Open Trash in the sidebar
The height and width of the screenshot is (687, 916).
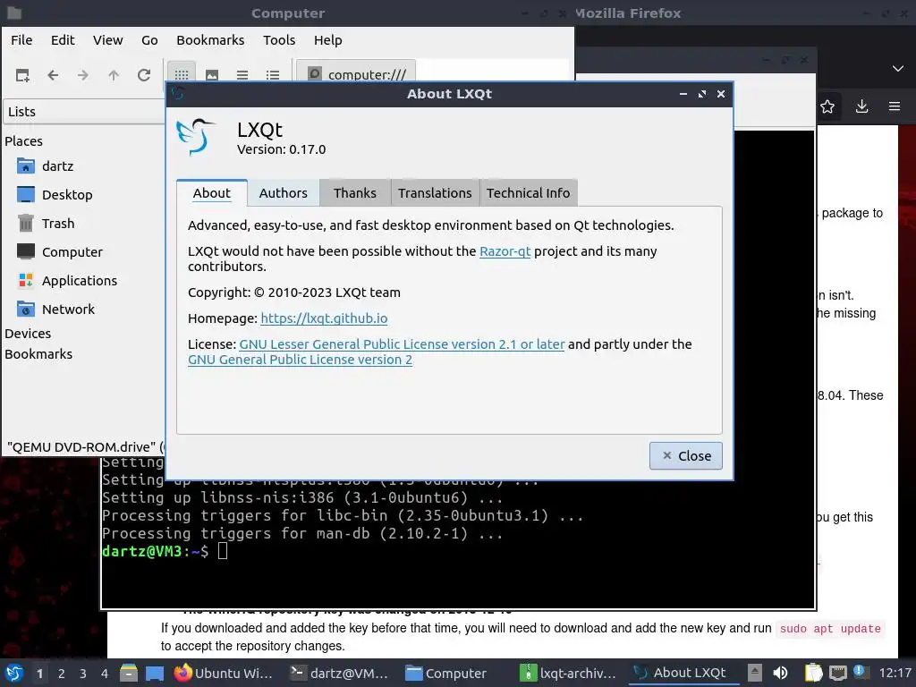(58, 224)
